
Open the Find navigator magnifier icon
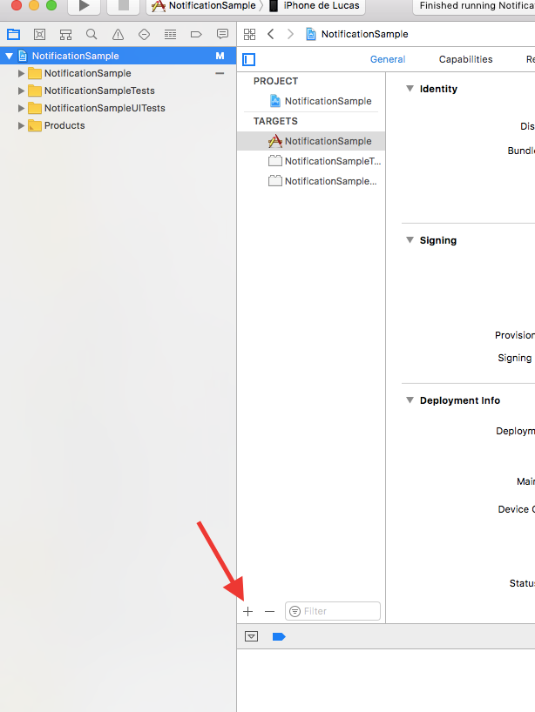[91, 34]
